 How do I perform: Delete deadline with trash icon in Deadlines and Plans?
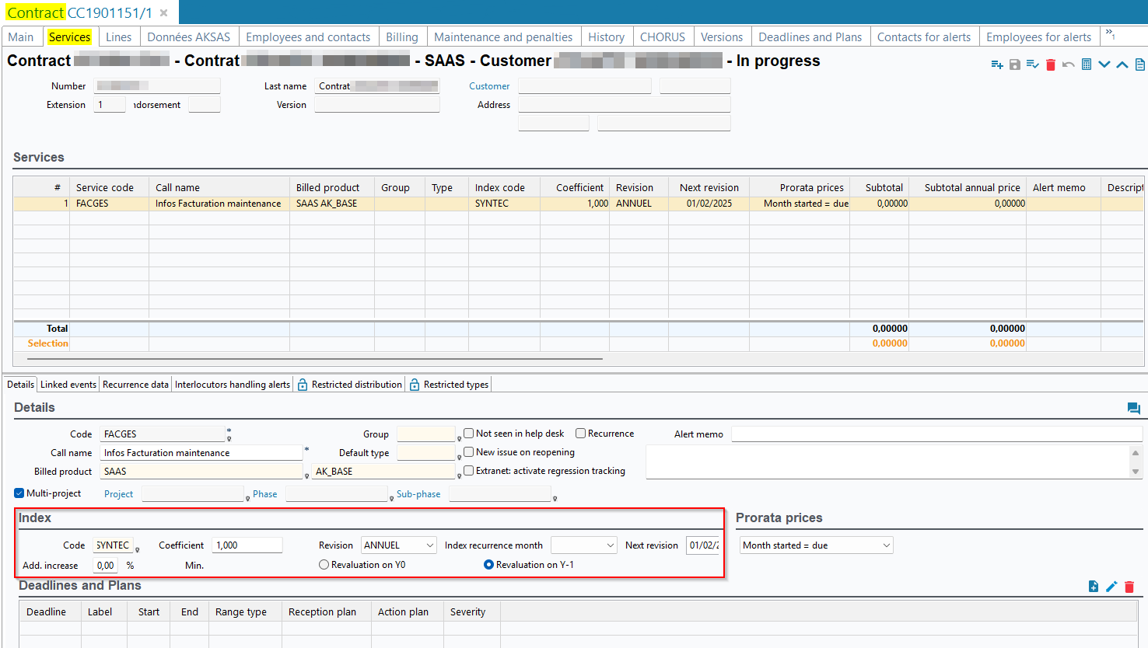(x=1129, y=587)
